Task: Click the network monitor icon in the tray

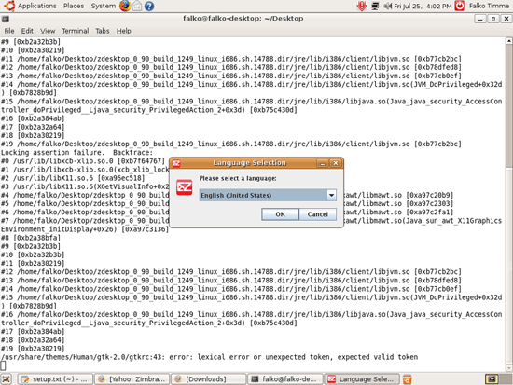Action: click(375, 6)
